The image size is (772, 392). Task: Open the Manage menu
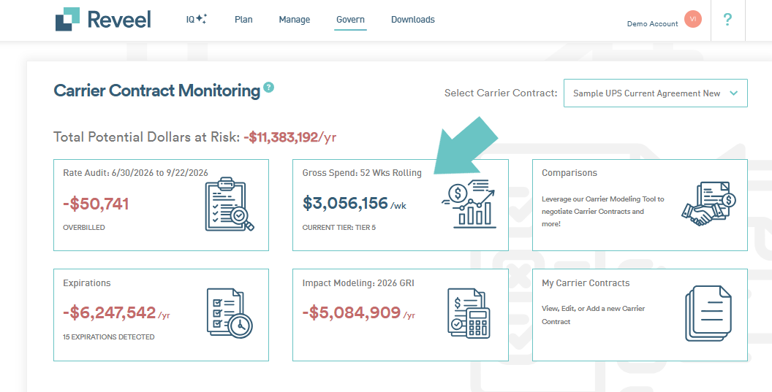coord(295,20)
